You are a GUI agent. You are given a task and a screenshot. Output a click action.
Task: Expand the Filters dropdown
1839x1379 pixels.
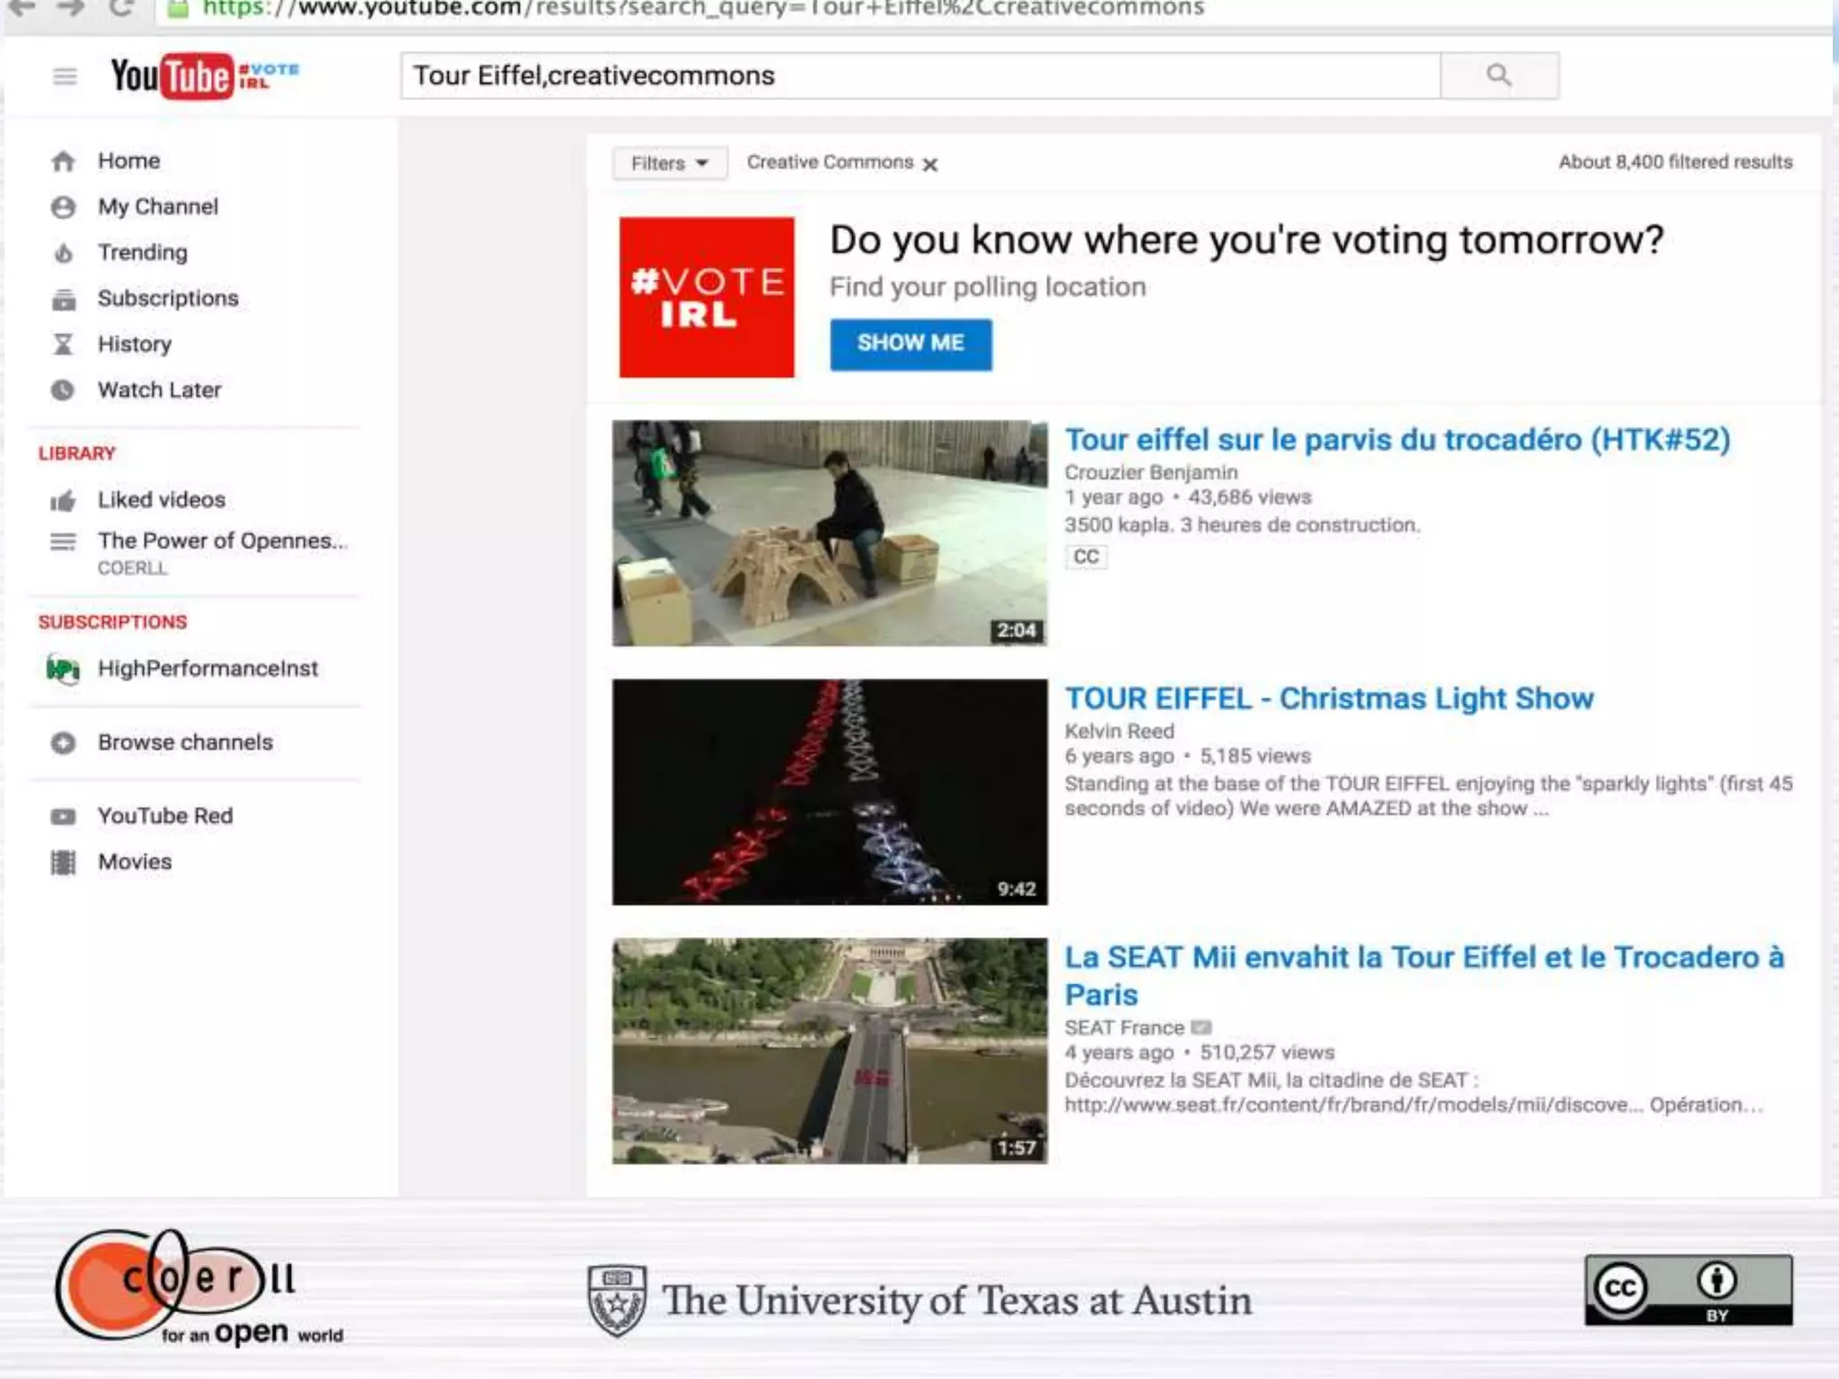coord(669,163)
